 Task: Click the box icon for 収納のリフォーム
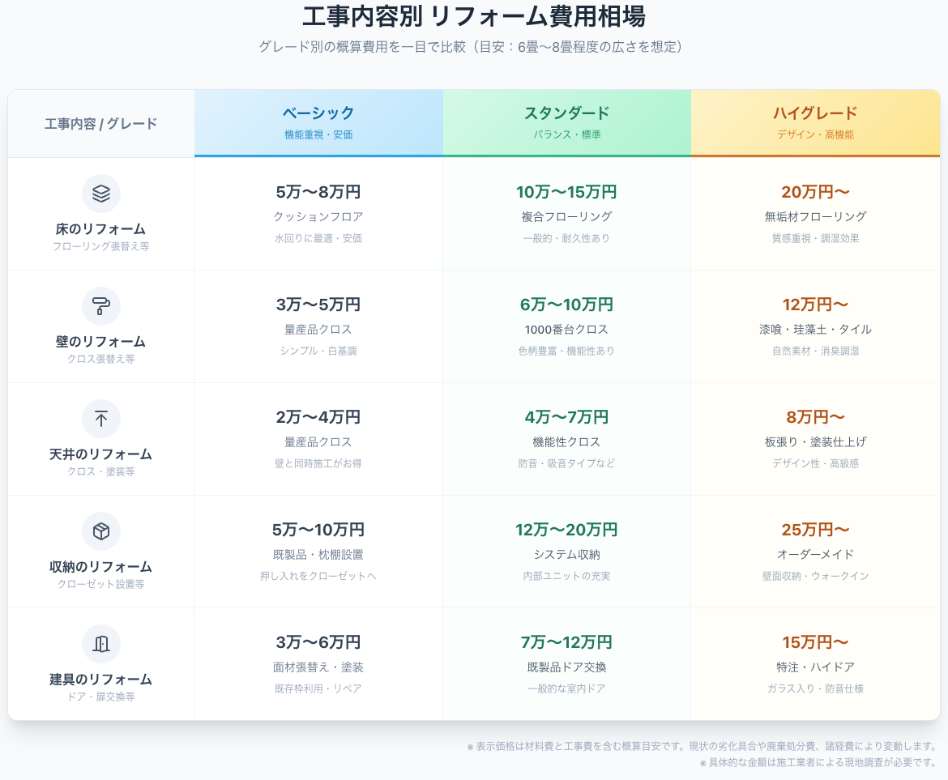click(x=101, y=531)
